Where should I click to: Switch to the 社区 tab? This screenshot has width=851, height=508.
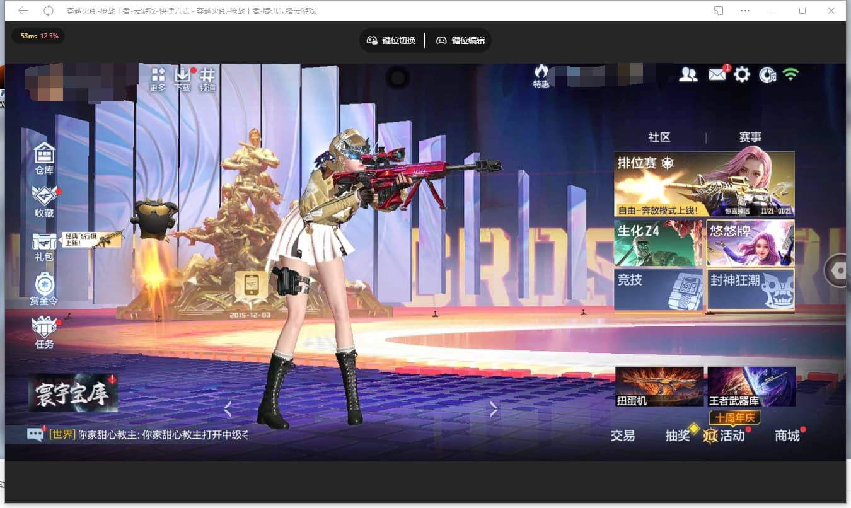[x=659, y=137]
